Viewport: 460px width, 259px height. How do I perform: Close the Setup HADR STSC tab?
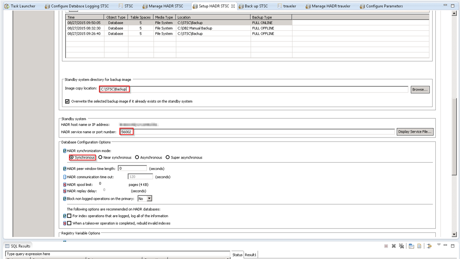tap(234, 6)
